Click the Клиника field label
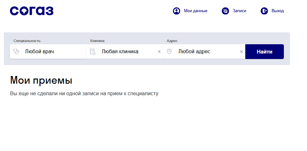Image resolution: width=307 pixels, height=151 pixels. point(97,41)
